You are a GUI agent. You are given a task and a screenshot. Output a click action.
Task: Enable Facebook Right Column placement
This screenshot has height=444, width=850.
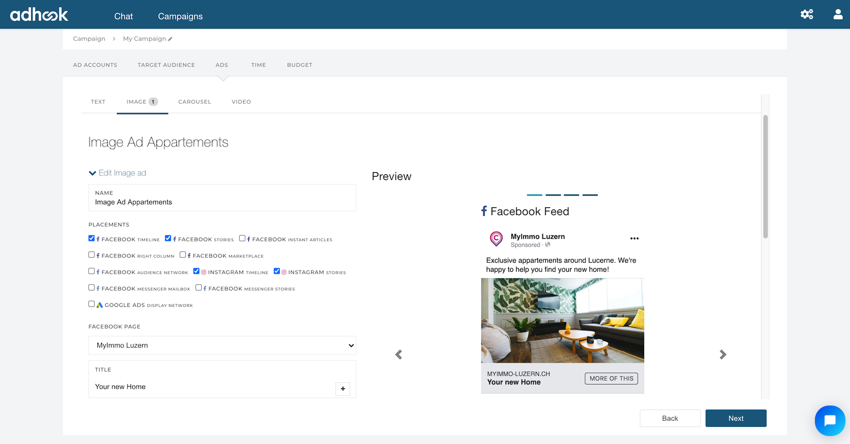pyautogui.click(x=92, y=255)
